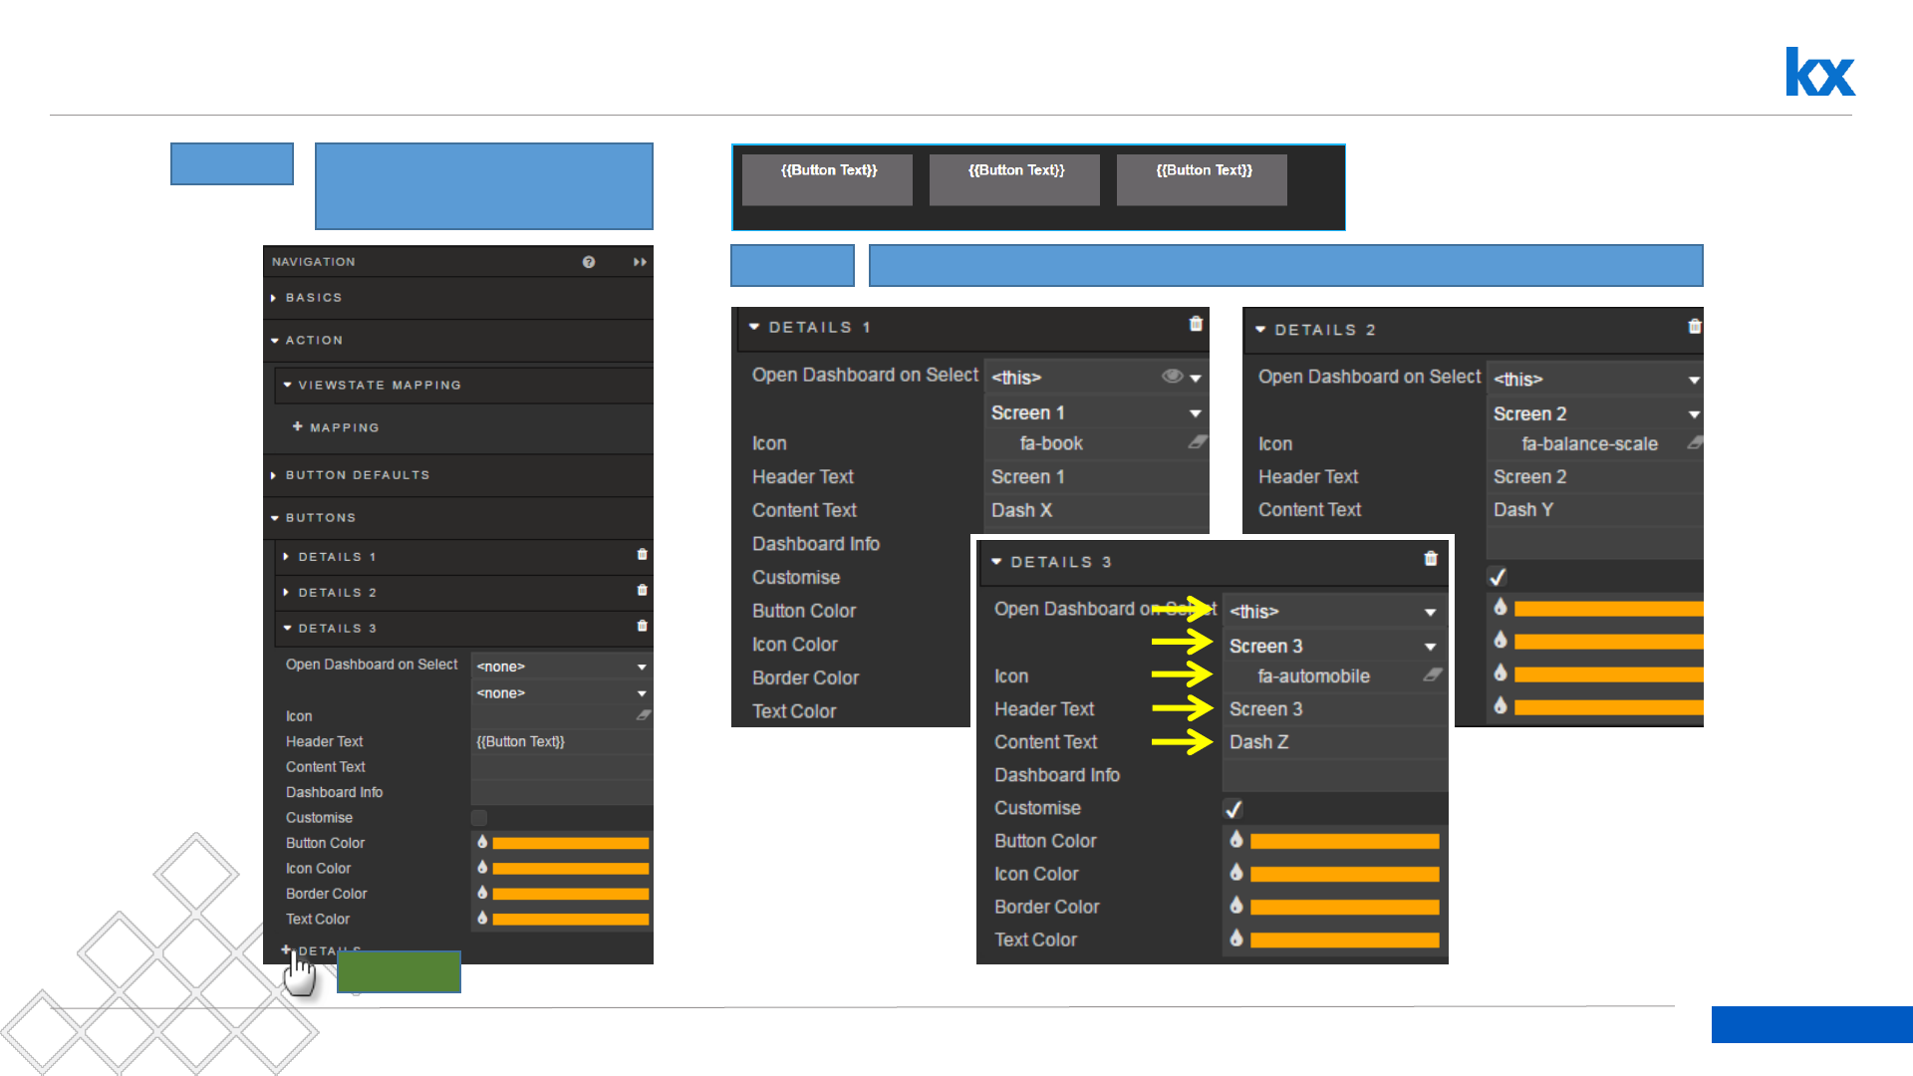Image resolution: width=1913 pixels, height=1076 pixels.
Task: Expand the Basics section
Action: [x=313, y=298]
